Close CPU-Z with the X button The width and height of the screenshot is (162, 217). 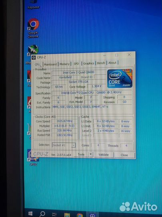coord(129,55)
